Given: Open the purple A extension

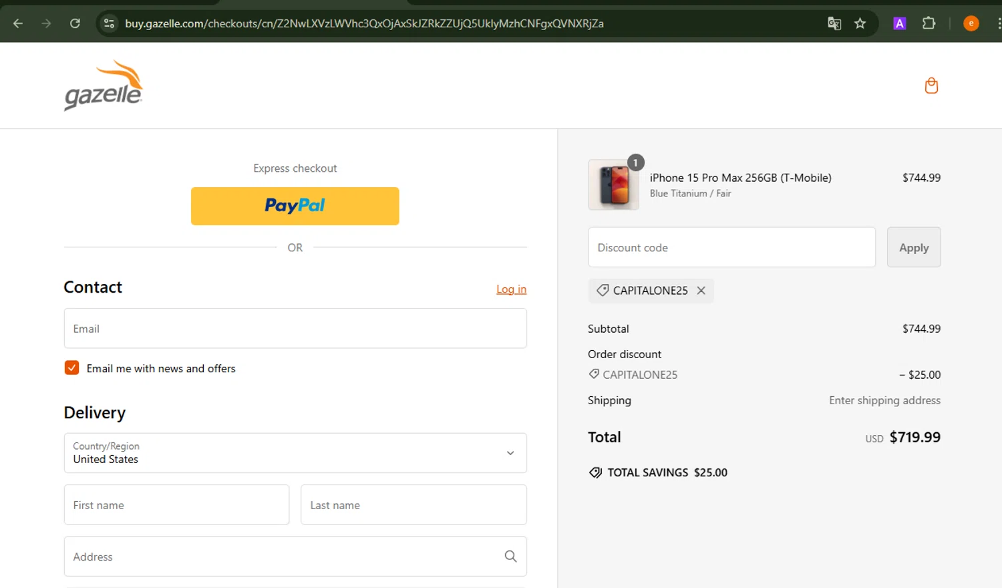Looking at the screenshot, I should pos(900,23).
